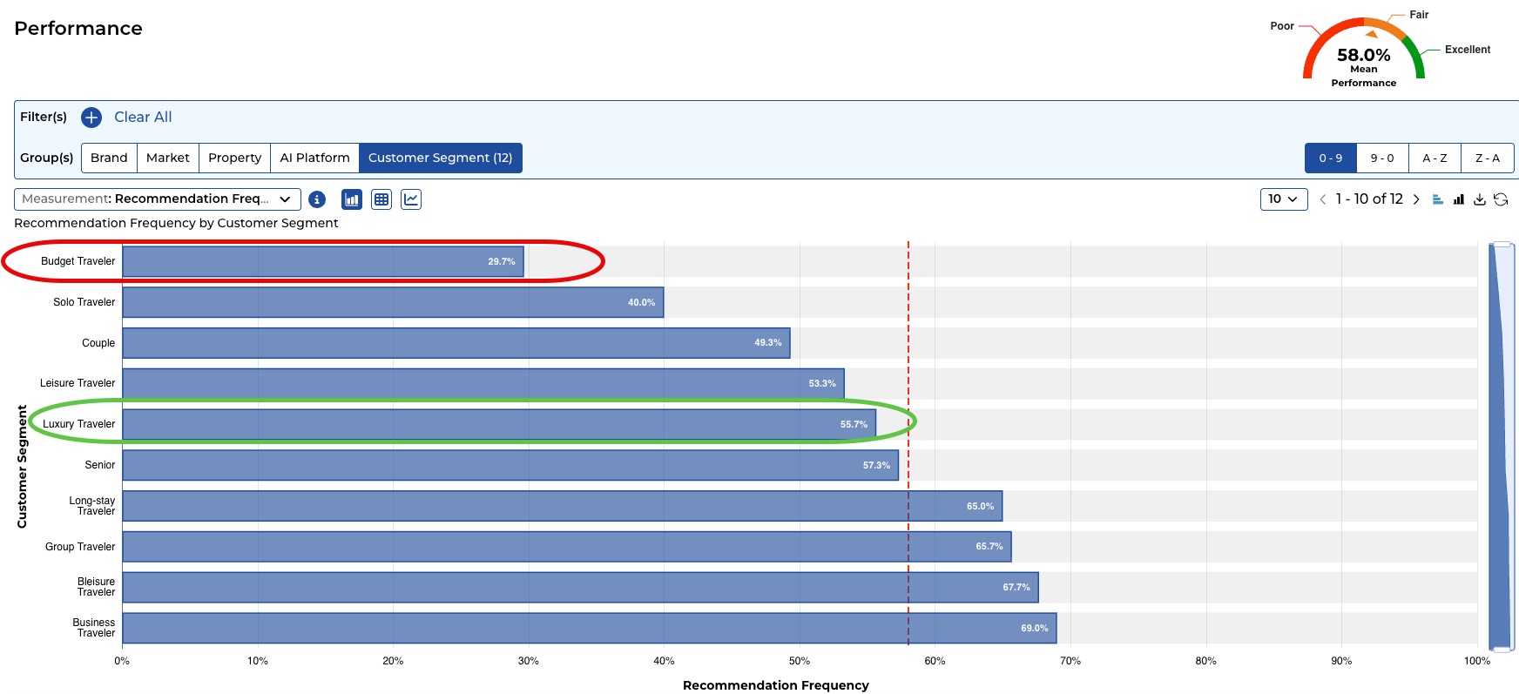Group by AI Platform
1519x694 pixels.
click(x=314, y=158)
